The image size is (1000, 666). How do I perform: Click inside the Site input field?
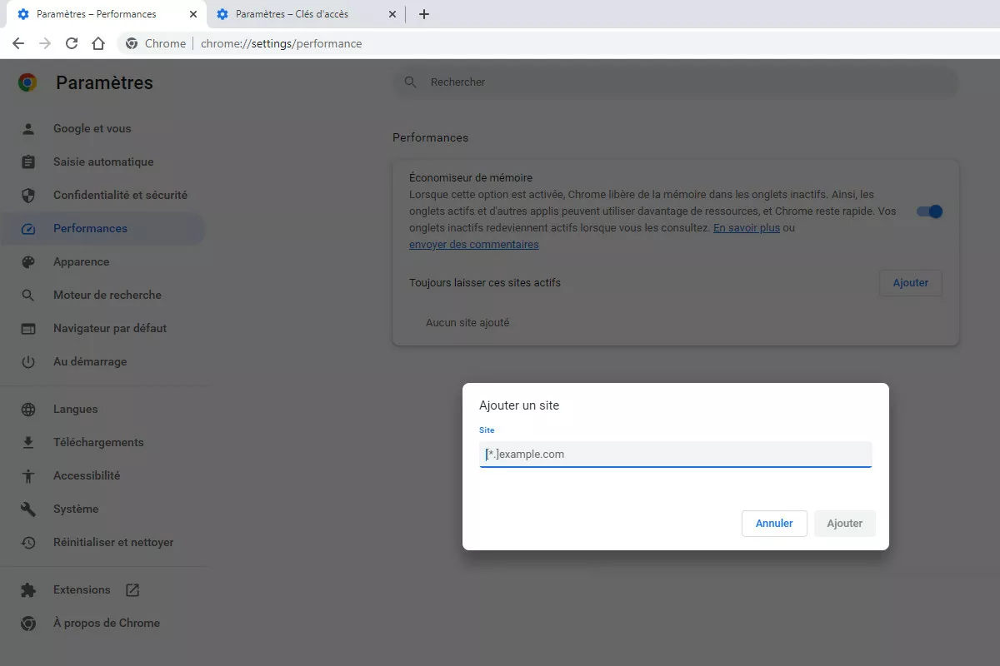tap(675, 454)
